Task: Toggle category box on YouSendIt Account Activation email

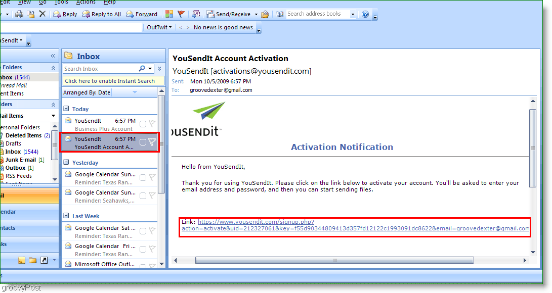Action: (143, 142)
